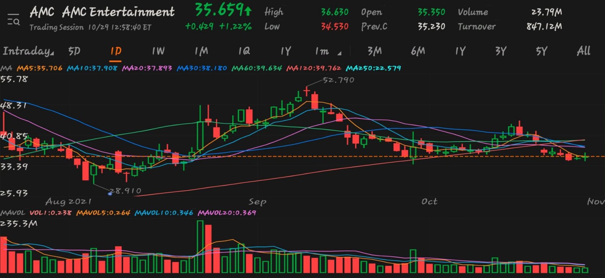Click the Prev.C value 35.230
This screenshot has height=278, width=605.
pyautogui.click(x=431, y=26)
